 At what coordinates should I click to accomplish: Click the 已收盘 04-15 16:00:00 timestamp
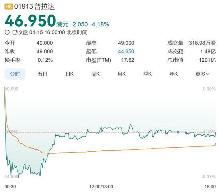pos(50,32)
